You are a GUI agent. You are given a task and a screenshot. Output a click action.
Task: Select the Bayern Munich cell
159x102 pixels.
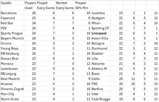click(x=12, y=38)
